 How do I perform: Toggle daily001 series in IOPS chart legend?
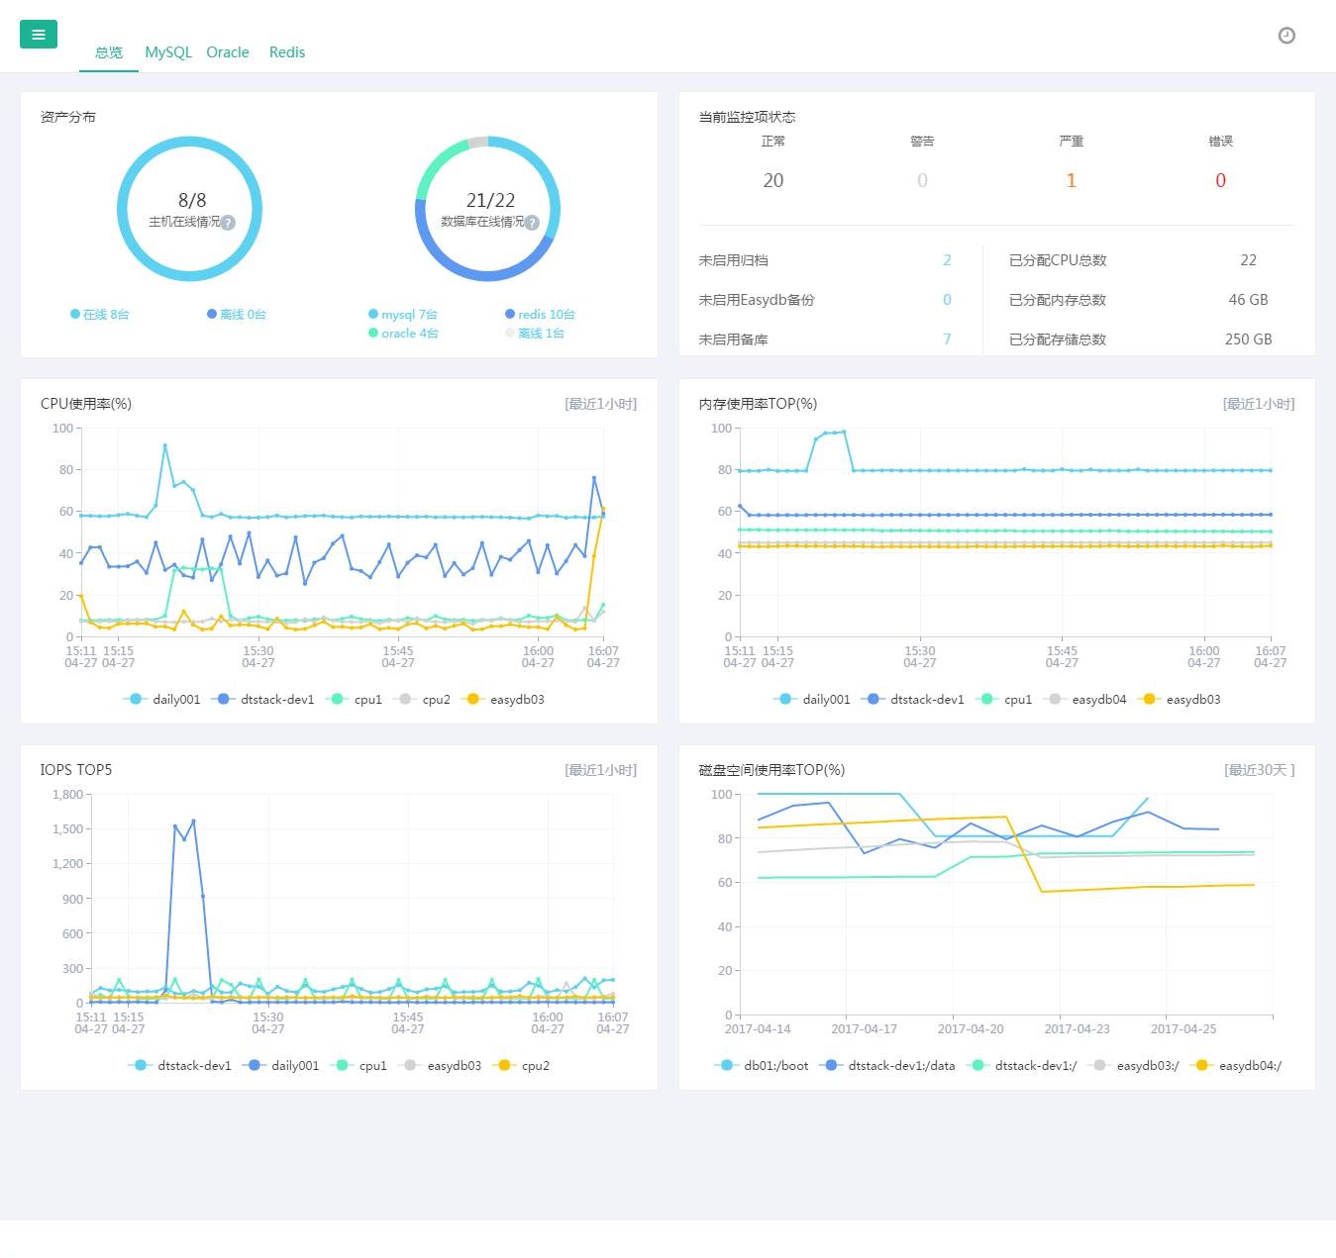[x=280, y=1066]
